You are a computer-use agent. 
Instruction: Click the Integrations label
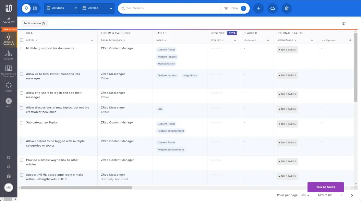[x=189, y=75]
